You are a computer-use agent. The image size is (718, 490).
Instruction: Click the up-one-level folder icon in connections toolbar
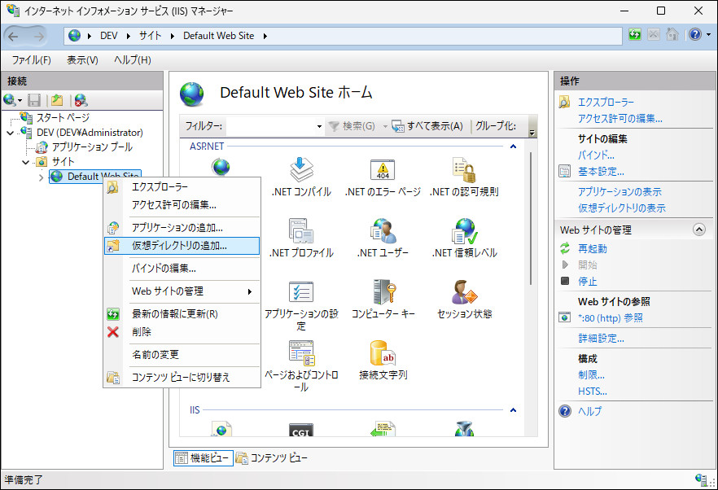(57, 100)
